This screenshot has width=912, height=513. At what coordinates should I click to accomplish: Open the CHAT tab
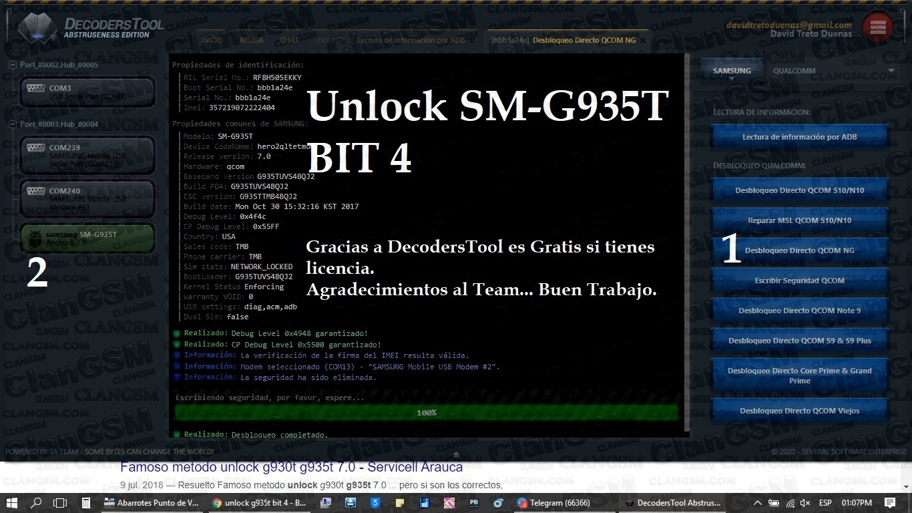[x=290, y=40]
